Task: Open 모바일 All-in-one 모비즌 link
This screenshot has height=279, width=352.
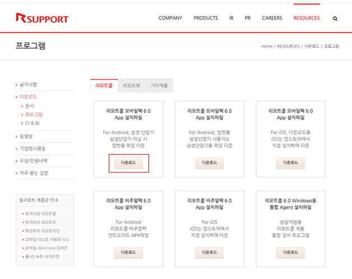Action: pyautogui.click(x=47, y=248)
